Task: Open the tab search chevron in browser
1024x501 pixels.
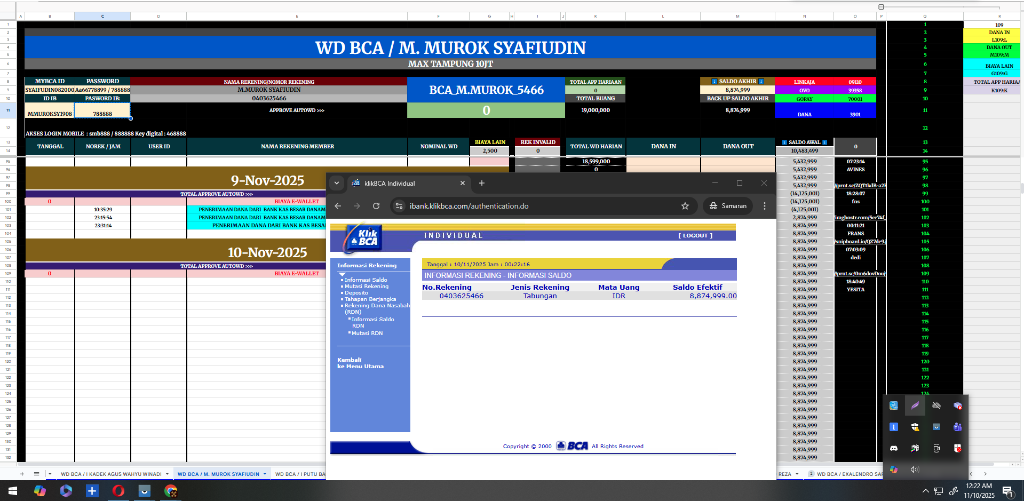Action: 337,183
